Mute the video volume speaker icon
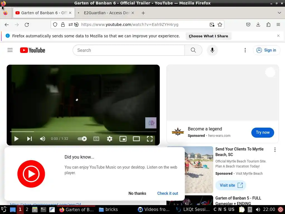 (x=43, y=139)
